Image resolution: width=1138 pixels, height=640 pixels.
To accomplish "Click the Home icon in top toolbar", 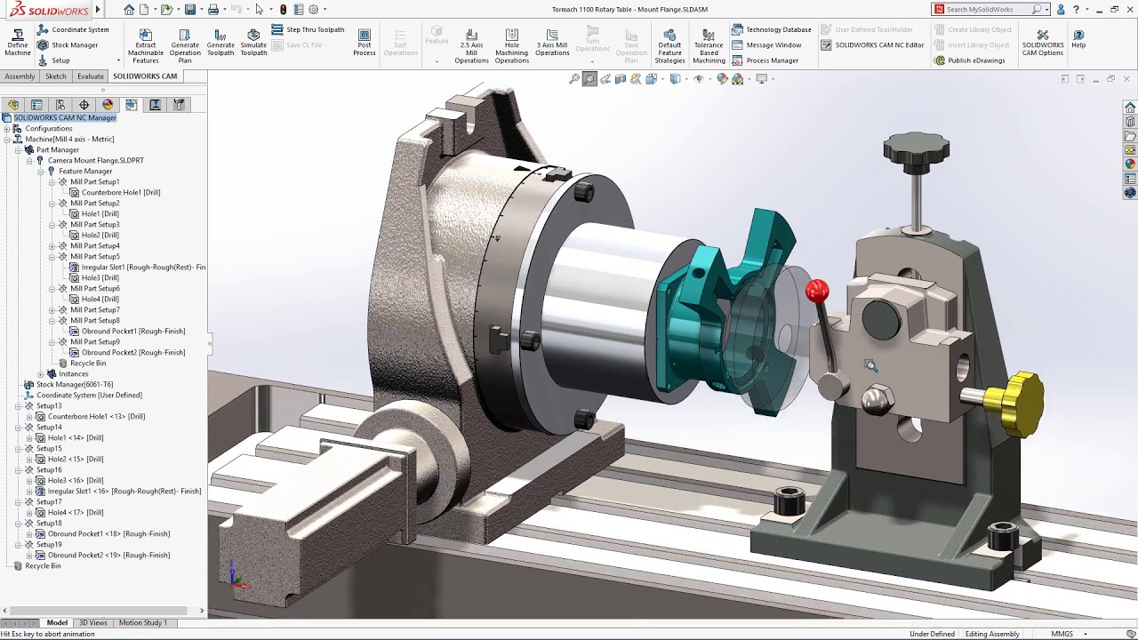I will click(129, 9).
